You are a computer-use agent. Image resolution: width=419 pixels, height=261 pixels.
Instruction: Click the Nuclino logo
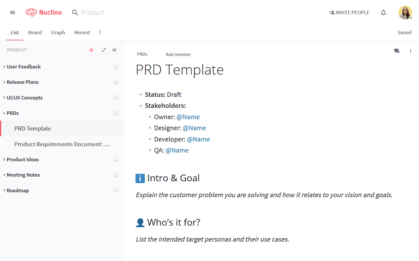43,12
